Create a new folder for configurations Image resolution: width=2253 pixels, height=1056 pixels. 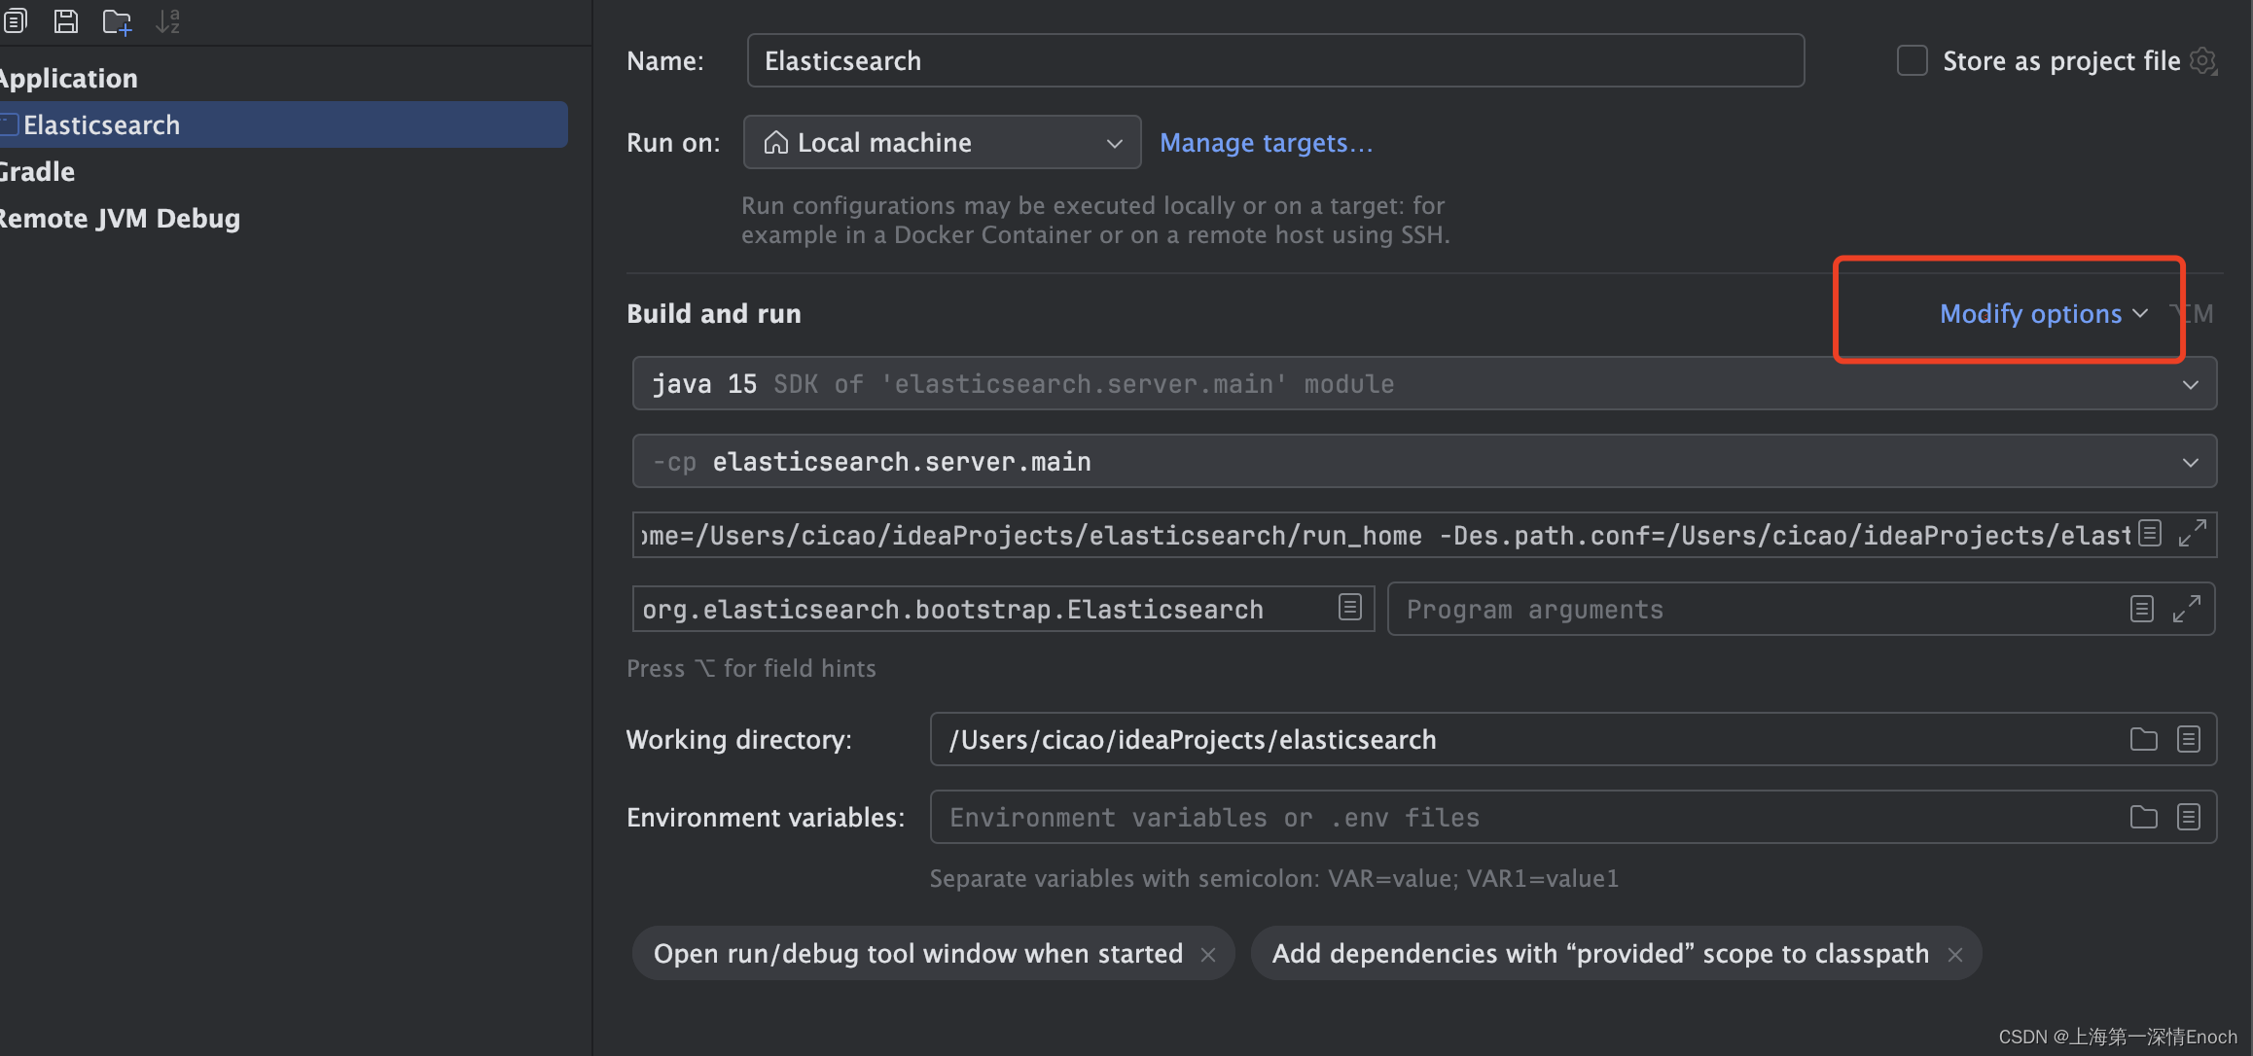(x=117, y=21)
